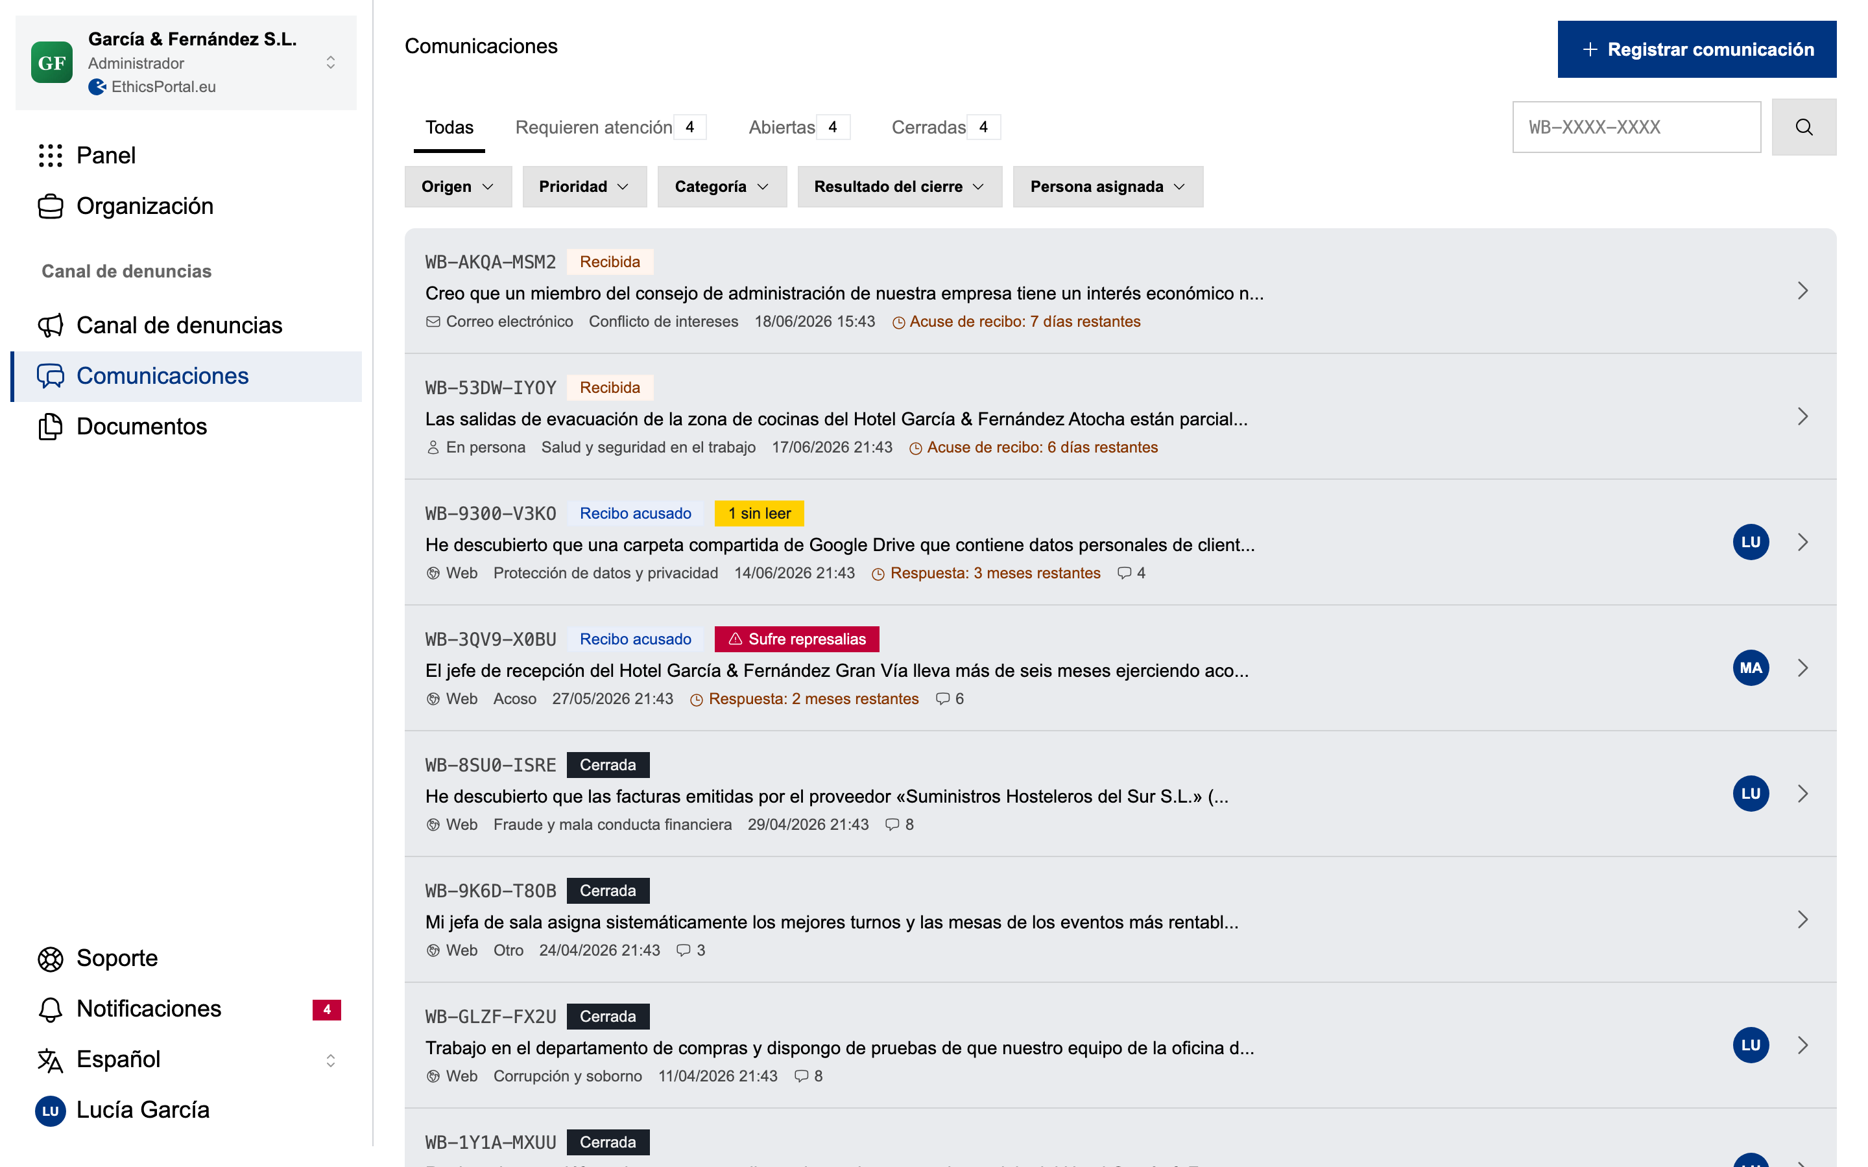Open report about Suministros Hosteleros facturas
1868x1167 pixels.
827,797
